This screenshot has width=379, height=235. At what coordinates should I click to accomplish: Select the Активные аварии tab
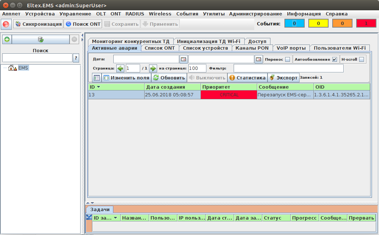tap(114, 48)
